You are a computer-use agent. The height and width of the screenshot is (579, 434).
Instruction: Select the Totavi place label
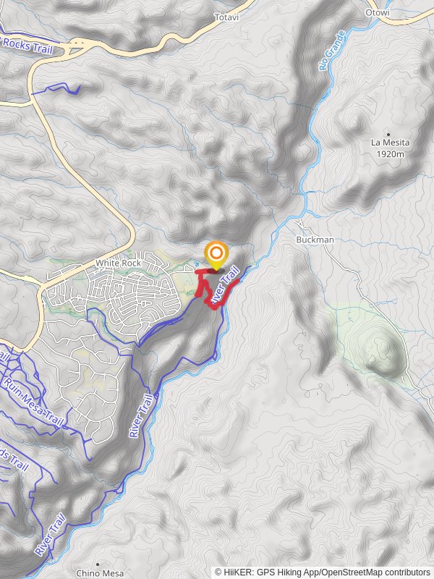[x=226, y=17]
